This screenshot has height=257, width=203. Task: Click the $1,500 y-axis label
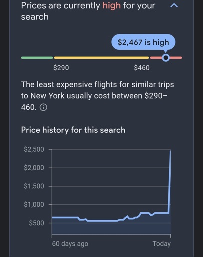(x=34, y=186)
